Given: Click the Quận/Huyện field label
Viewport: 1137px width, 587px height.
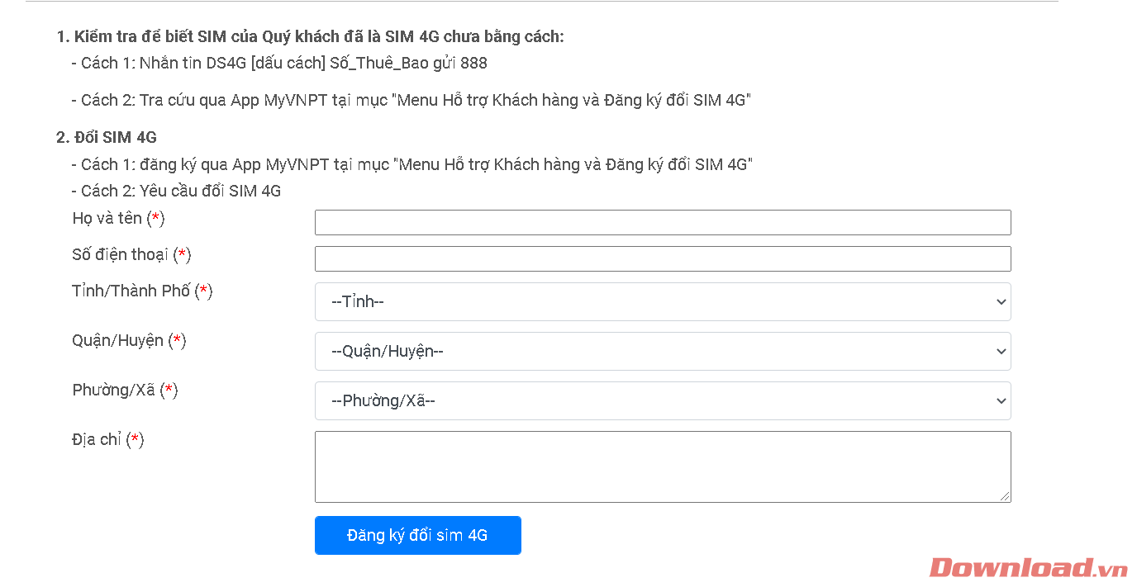Looking at the screenshot, I should point(129,341).
